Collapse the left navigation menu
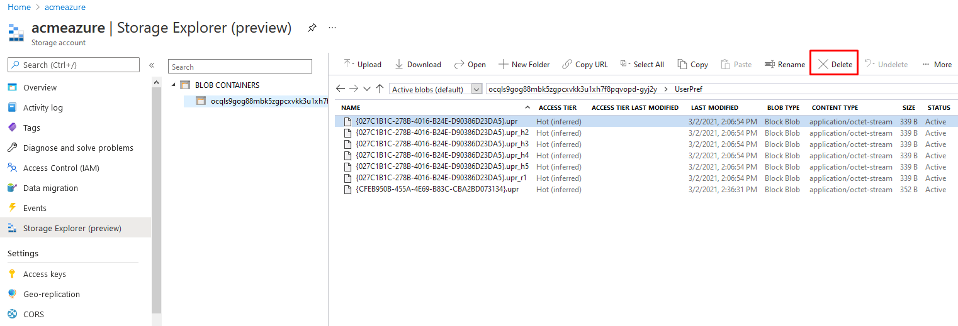 (x=152, y=65)
